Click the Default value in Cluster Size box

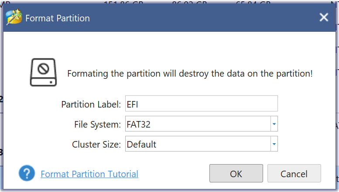point(142,144)
